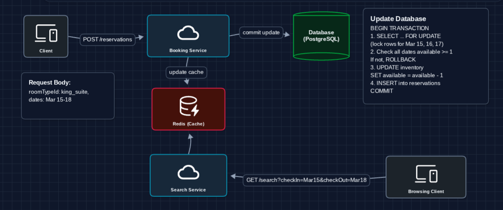This screenshot has width=503, height=210.
Task: Select the "POST /reservations" edge label
Action: click(x=107, y=40)
